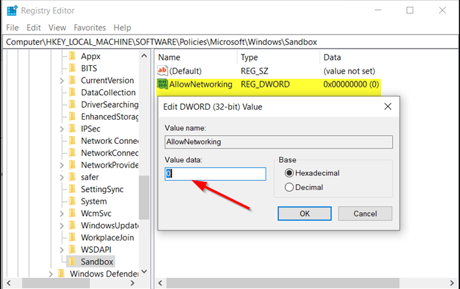460x289 pixels.
Task: Open the Help menu
Action: pos(122,28)
